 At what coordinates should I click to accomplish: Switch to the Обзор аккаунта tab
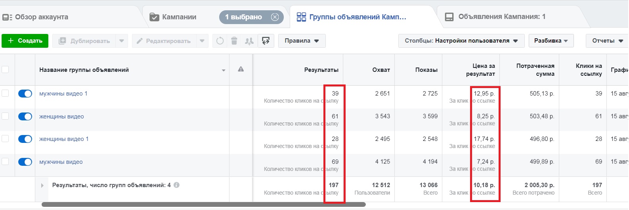(x=36, y=17)
